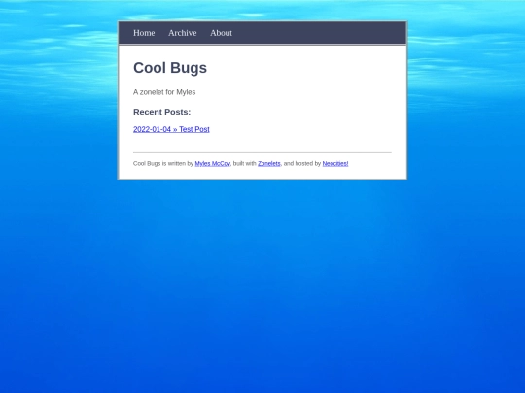Visit the Myles McCoy author link
Viewport: 525px width, 393px height.
[212, 163]
